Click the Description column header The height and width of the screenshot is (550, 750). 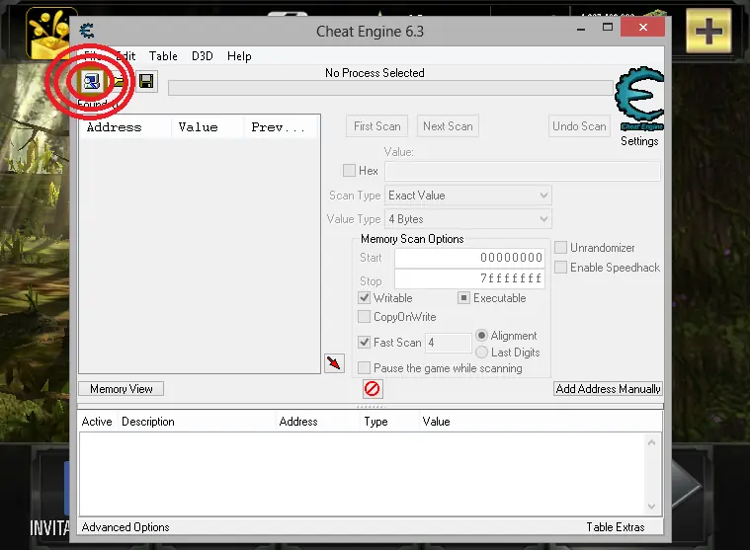197,422
